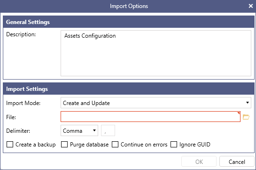This screenshot has width=256, height=170.
Task: Click the Import Options title bar
Action: coord(128,6)
